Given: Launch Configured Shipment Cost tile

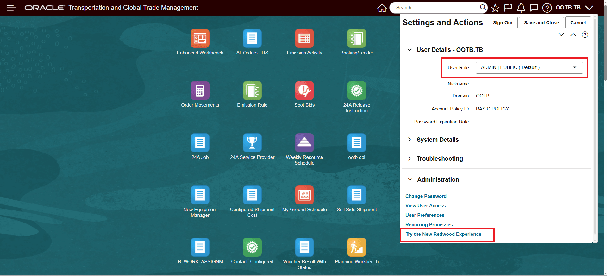Looking at the screenshot, I should [252, 195].
